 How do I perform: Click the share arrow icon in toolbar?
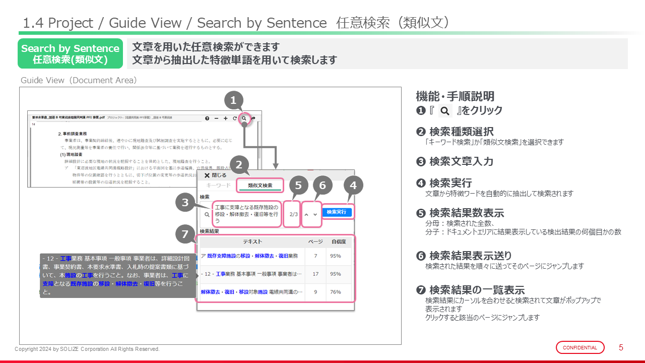(253, 118)
